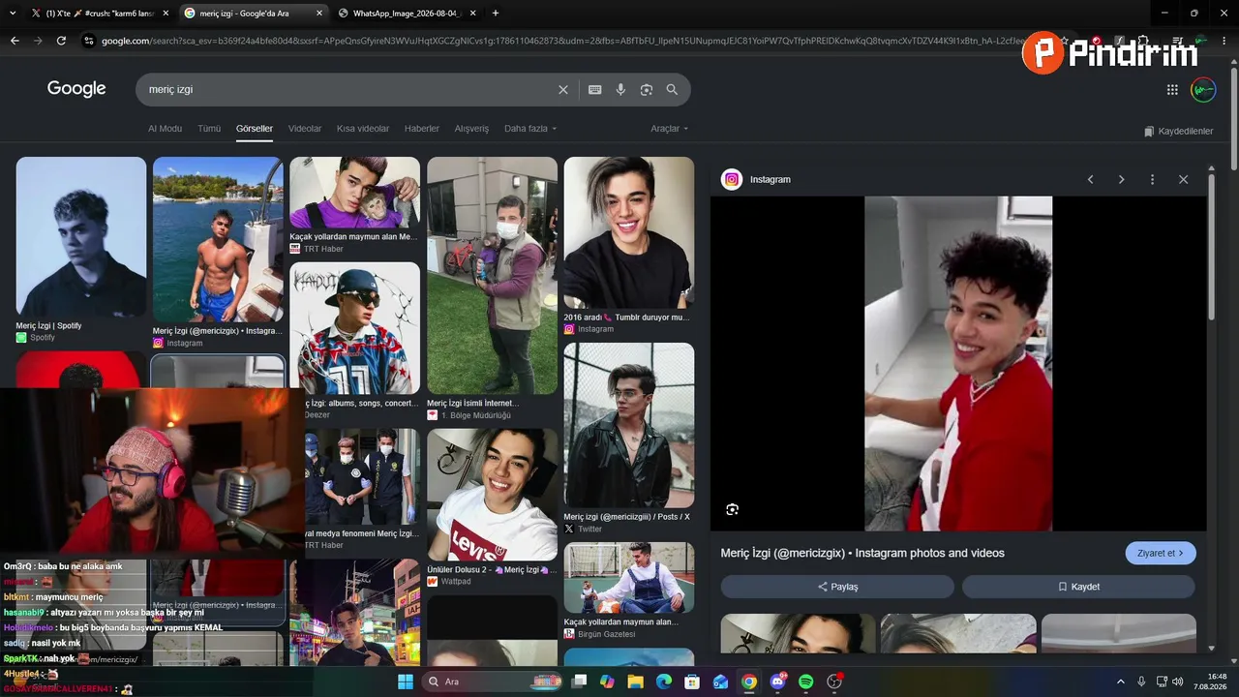Open the 'Araçlar' tools dropdown
The width and height of the screenshot is (1239, 697).
tap(670, 129)
